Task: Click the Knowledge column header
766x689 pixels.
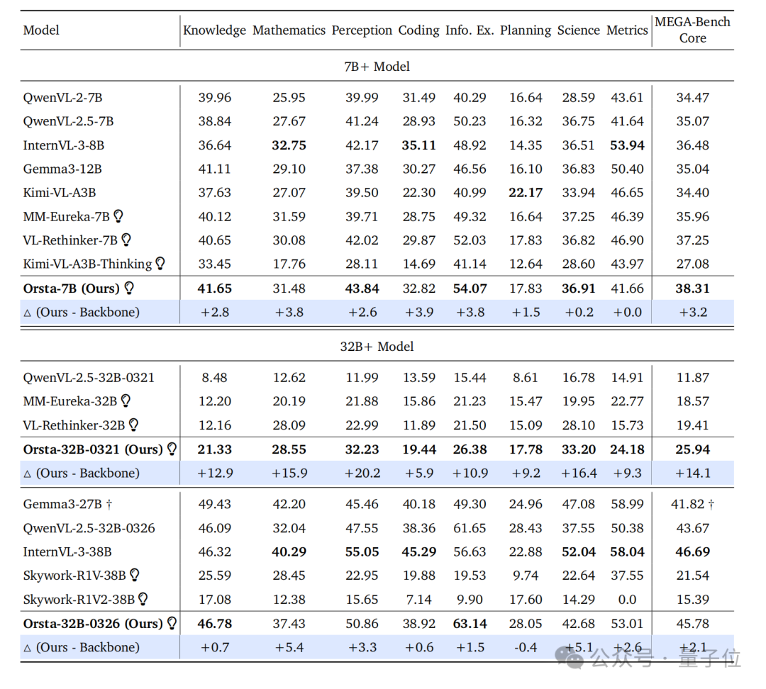Action: click(x=214, y=30)
